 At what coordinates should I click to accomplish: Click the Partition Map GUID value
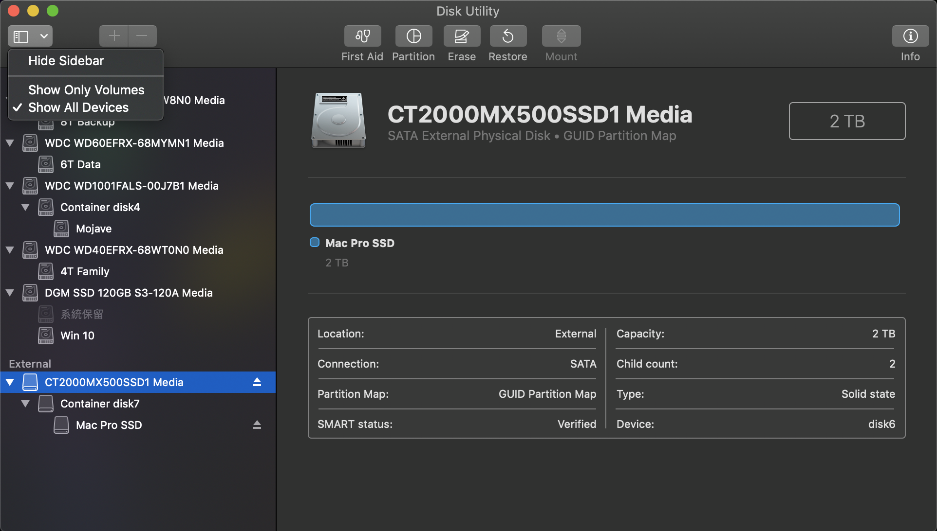[547, 394]
